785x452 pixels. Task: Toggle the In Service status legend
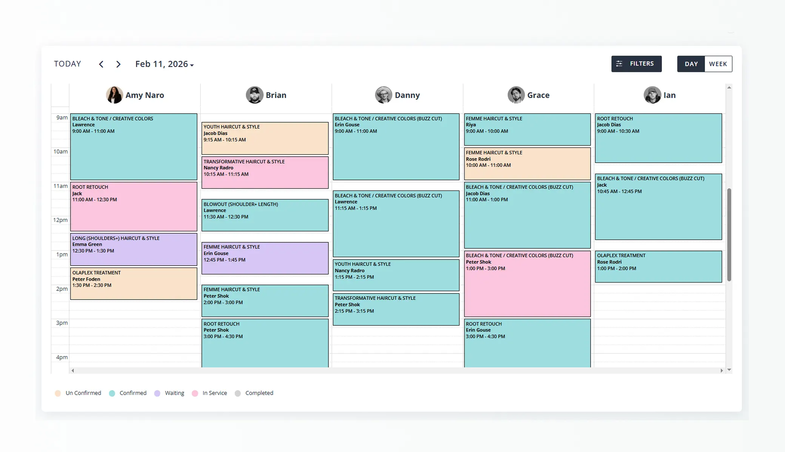[209, 393]
